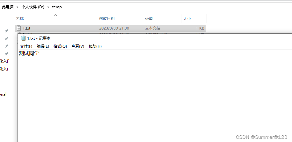Sort by the 类型 column header
292x142 pixels.
coord(149,18)
